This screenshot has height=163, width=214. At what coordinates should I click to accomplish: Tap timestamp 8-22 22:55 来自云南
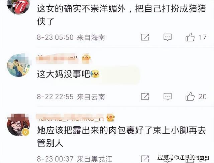click(71, 97)
